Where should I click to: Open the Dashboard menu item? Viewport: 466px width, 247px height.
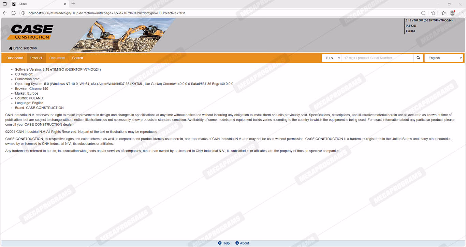click(x=15, y=58)
